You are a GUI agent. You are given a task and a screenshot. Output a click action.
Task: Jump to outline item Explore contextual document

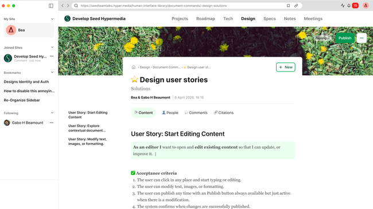click(87, 128)
